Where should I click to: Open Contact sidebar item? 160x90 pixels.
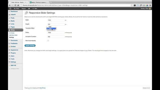(x=13, y=46)
